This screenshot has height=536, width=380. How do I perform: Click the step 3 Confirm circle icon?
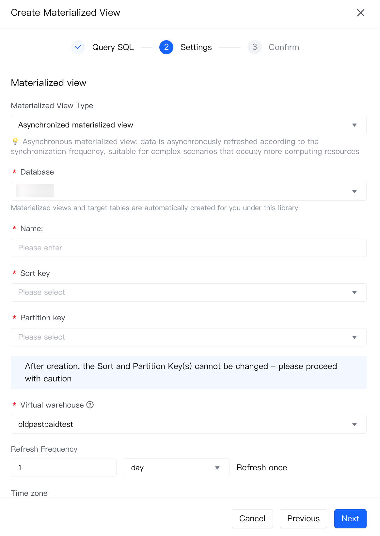point(254,47)
